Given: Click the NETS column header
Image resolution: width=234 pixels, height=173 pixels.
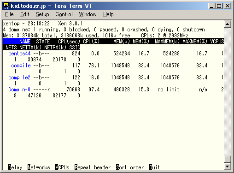Looking at the screenshot, I should click(11, 48).
